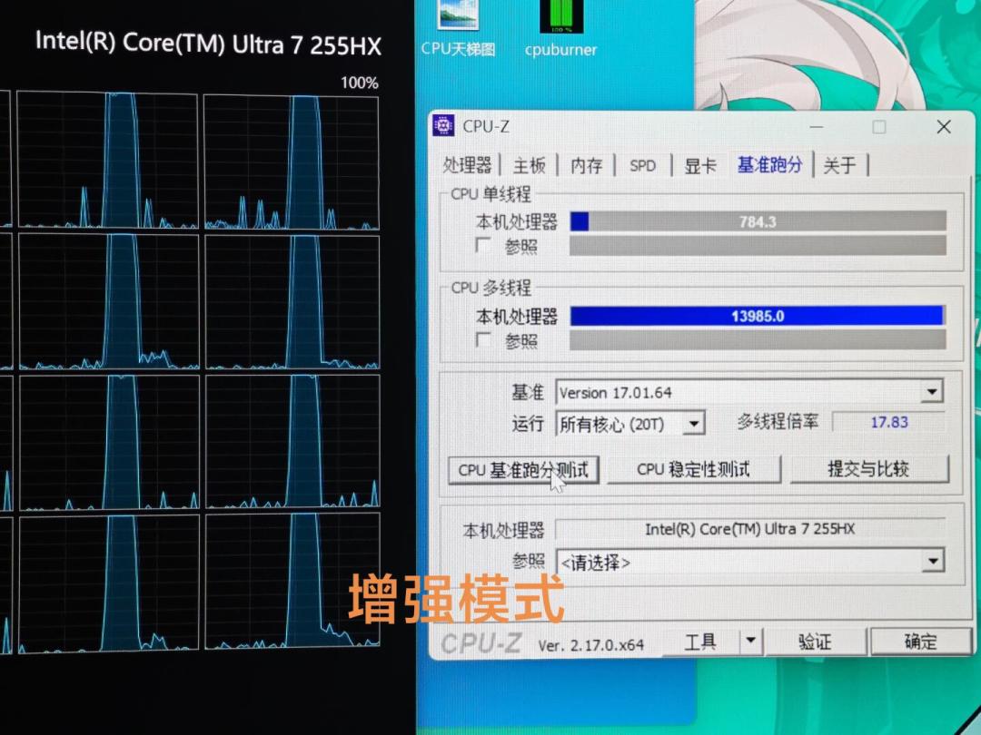This screenshot has height=735, width=981.
Task: Expand the 基准 Version 17.01.64 dropdown
Action: tap(932, 392)
